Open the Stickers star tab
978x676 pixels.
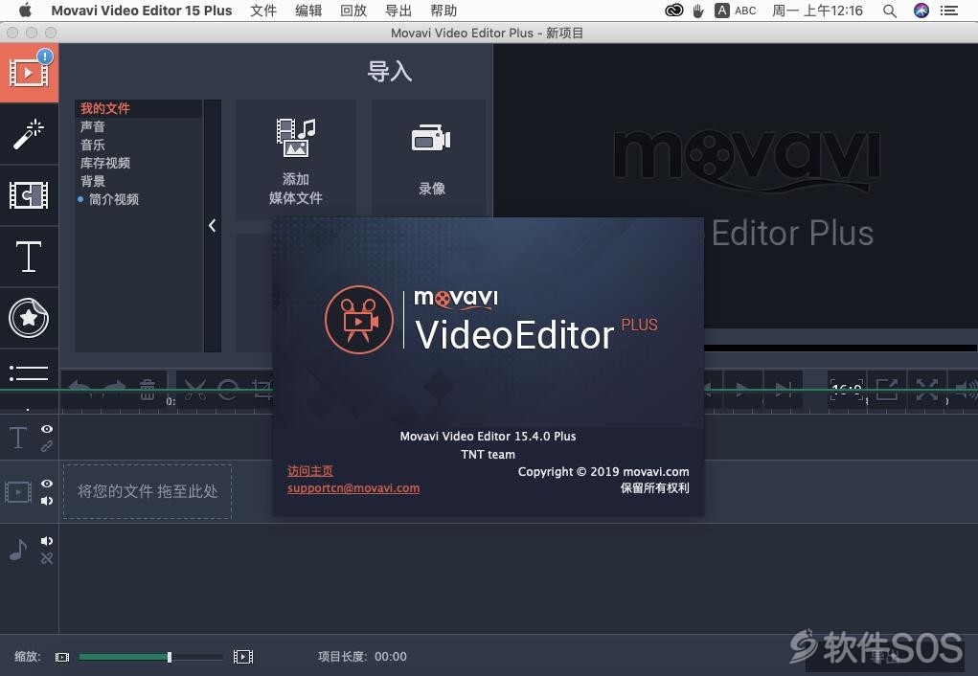(x=29, y=318)
